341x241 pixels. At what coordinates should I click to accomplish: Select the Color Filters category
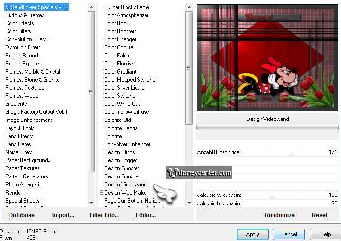pyautogui.click(x=18, y=31)
